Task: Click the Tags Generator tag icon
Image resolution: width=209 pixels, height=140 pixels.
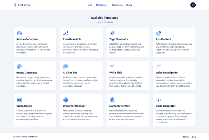Action: 112,33
